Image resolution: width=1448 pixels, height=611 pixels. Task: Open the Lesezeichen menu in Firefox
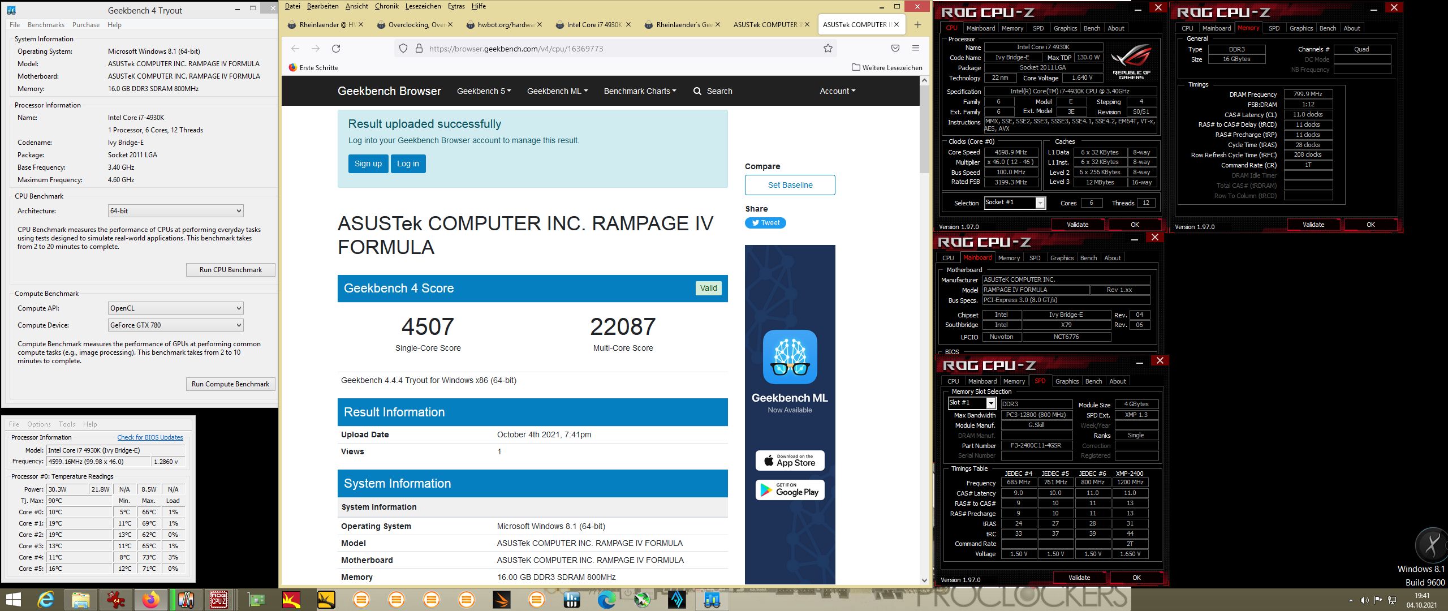click(423, 6)
